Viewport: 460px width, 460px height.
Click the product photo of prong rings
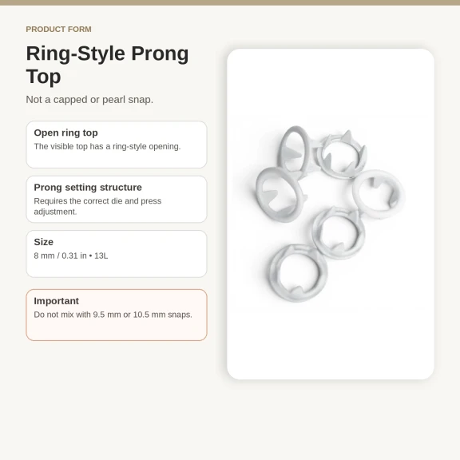tap(331, 214)
